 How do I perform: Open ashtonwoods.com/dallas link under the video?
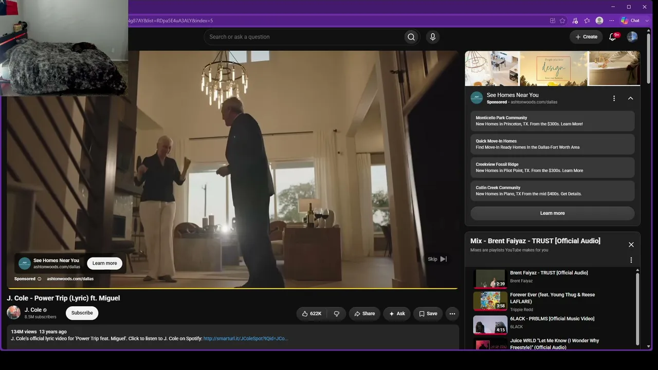click(x=70, y=279)
